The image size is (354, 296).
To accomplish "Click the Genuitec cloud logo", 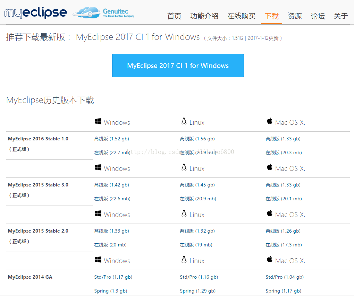I will (x=104, y=12).
